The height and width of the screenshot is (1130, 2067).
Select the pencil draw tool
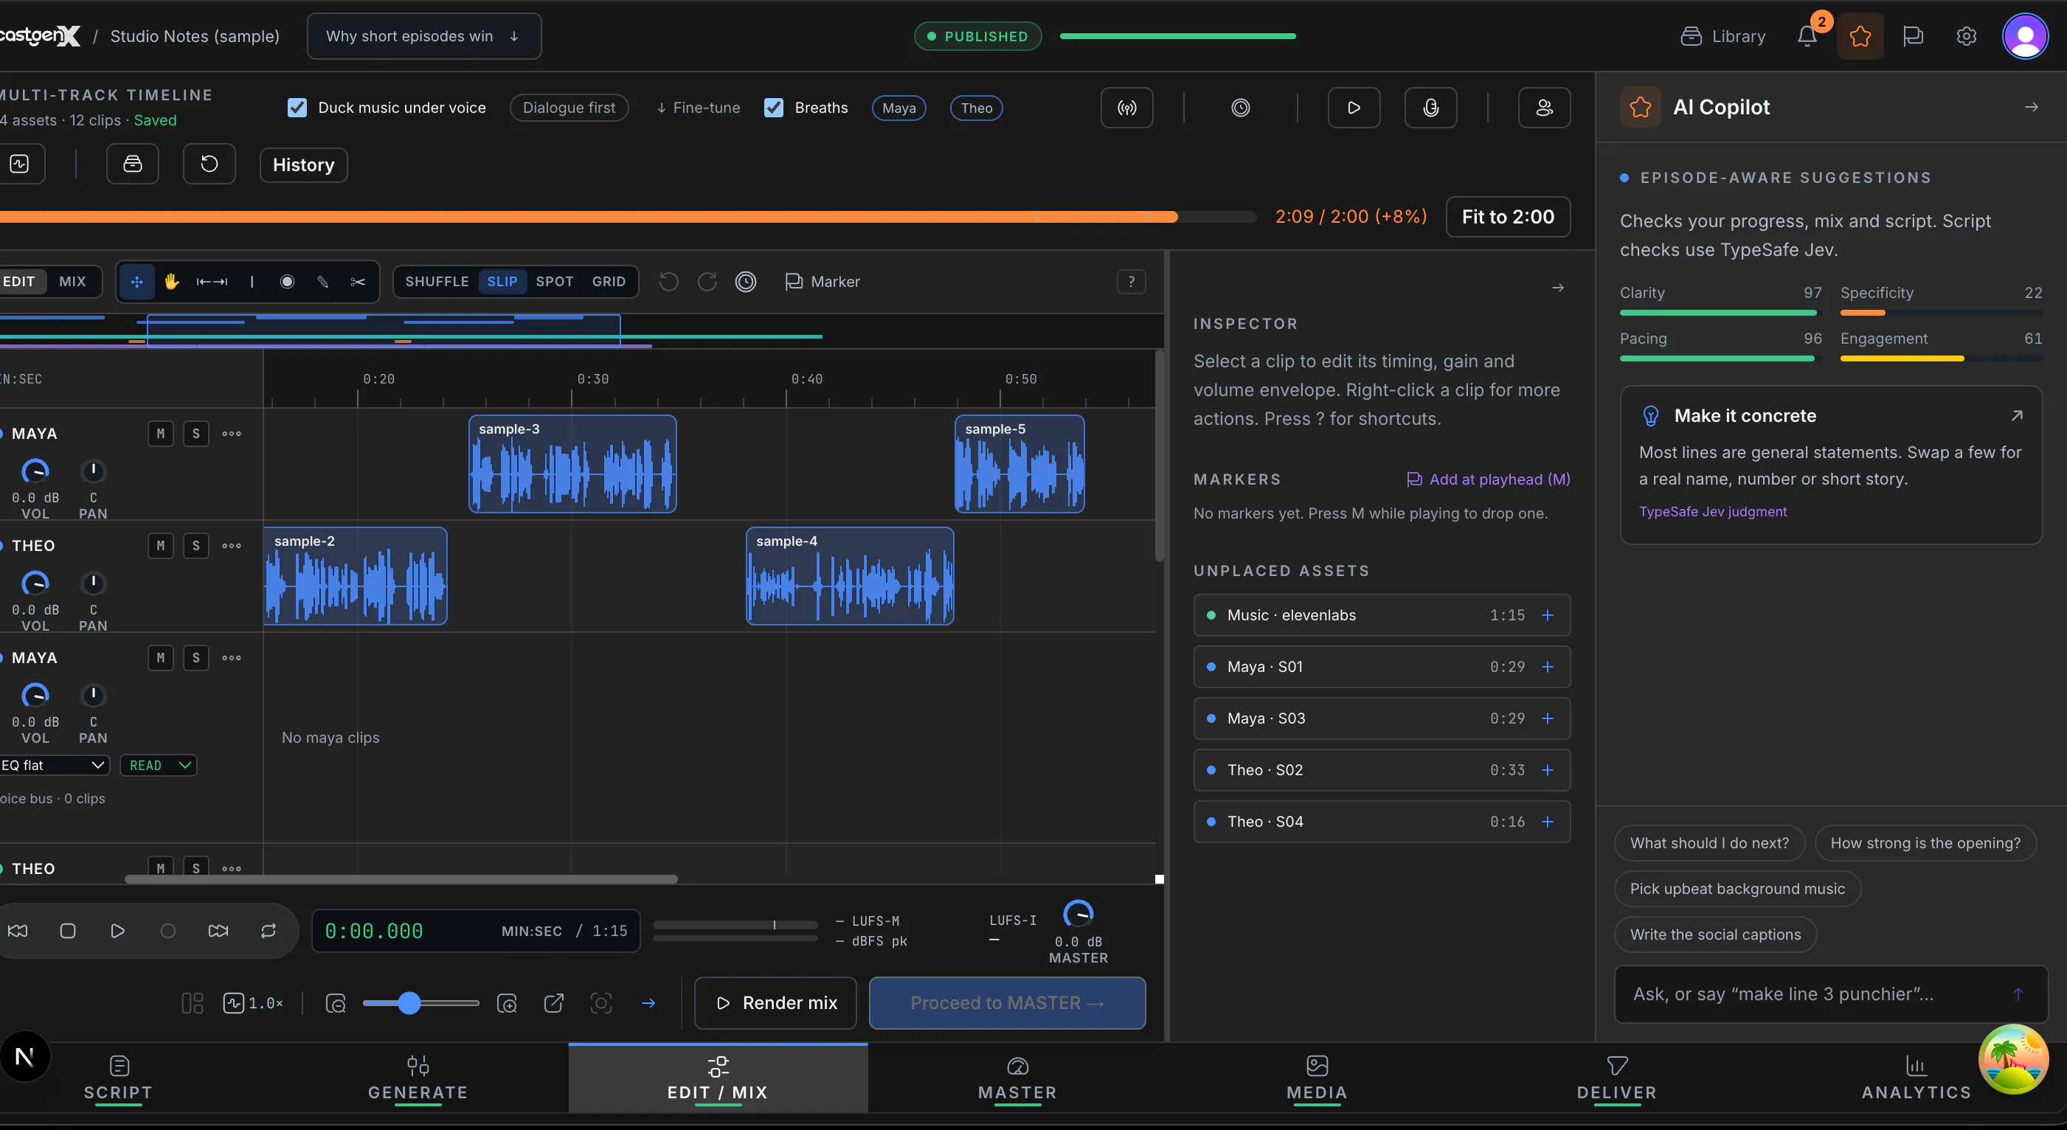click(x=322, y=282)
